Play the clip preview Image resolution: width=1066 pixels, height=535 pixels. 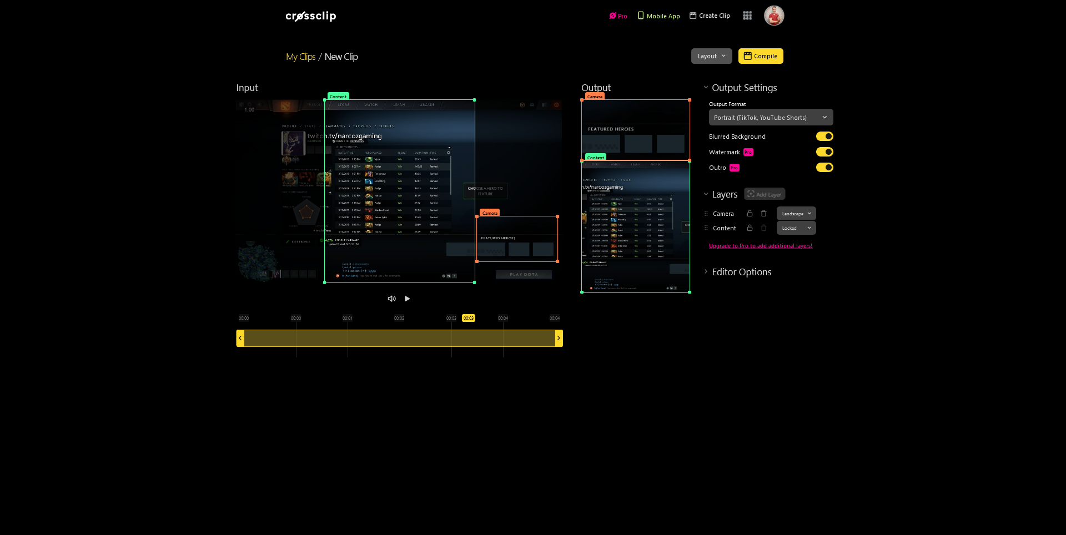coord(408,299)
